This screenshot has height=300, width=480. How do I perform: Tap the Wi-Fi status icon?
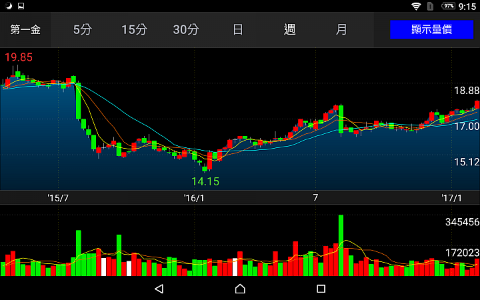pyautogui.click(x=416, y=6)
